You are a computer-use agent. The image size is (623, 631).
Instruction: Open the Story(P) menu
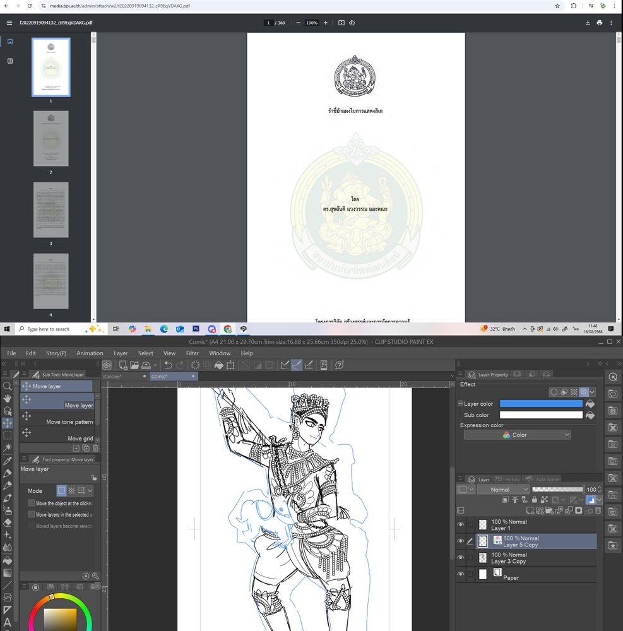pos(56,353)
